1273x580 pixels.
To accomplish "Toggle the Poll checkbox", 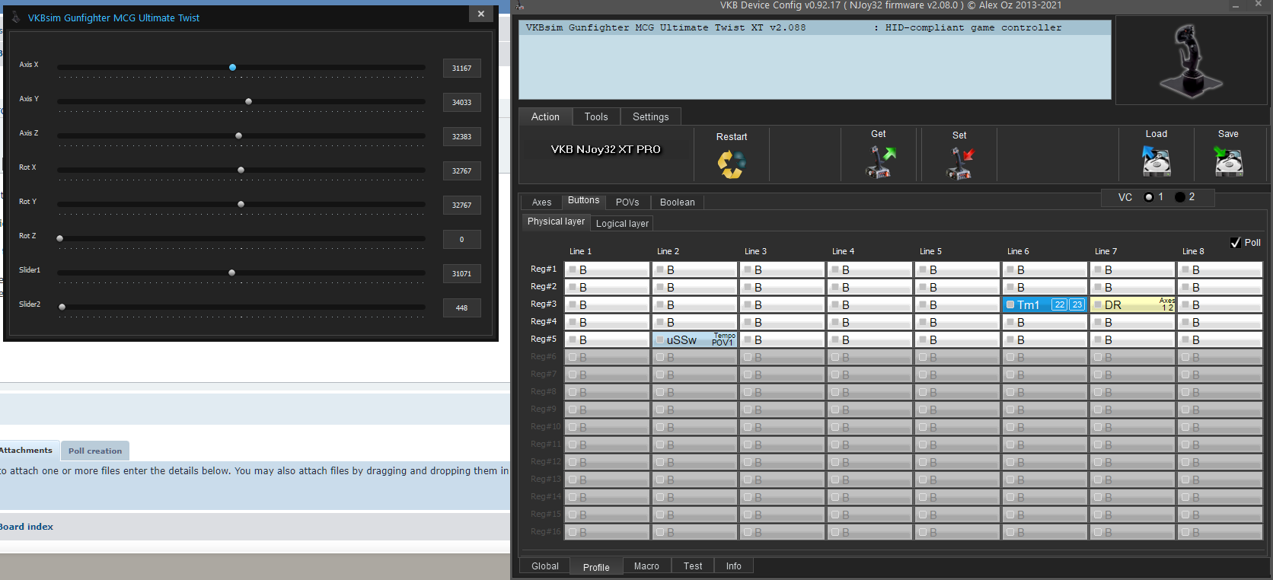I will (x=1236, y=242).
